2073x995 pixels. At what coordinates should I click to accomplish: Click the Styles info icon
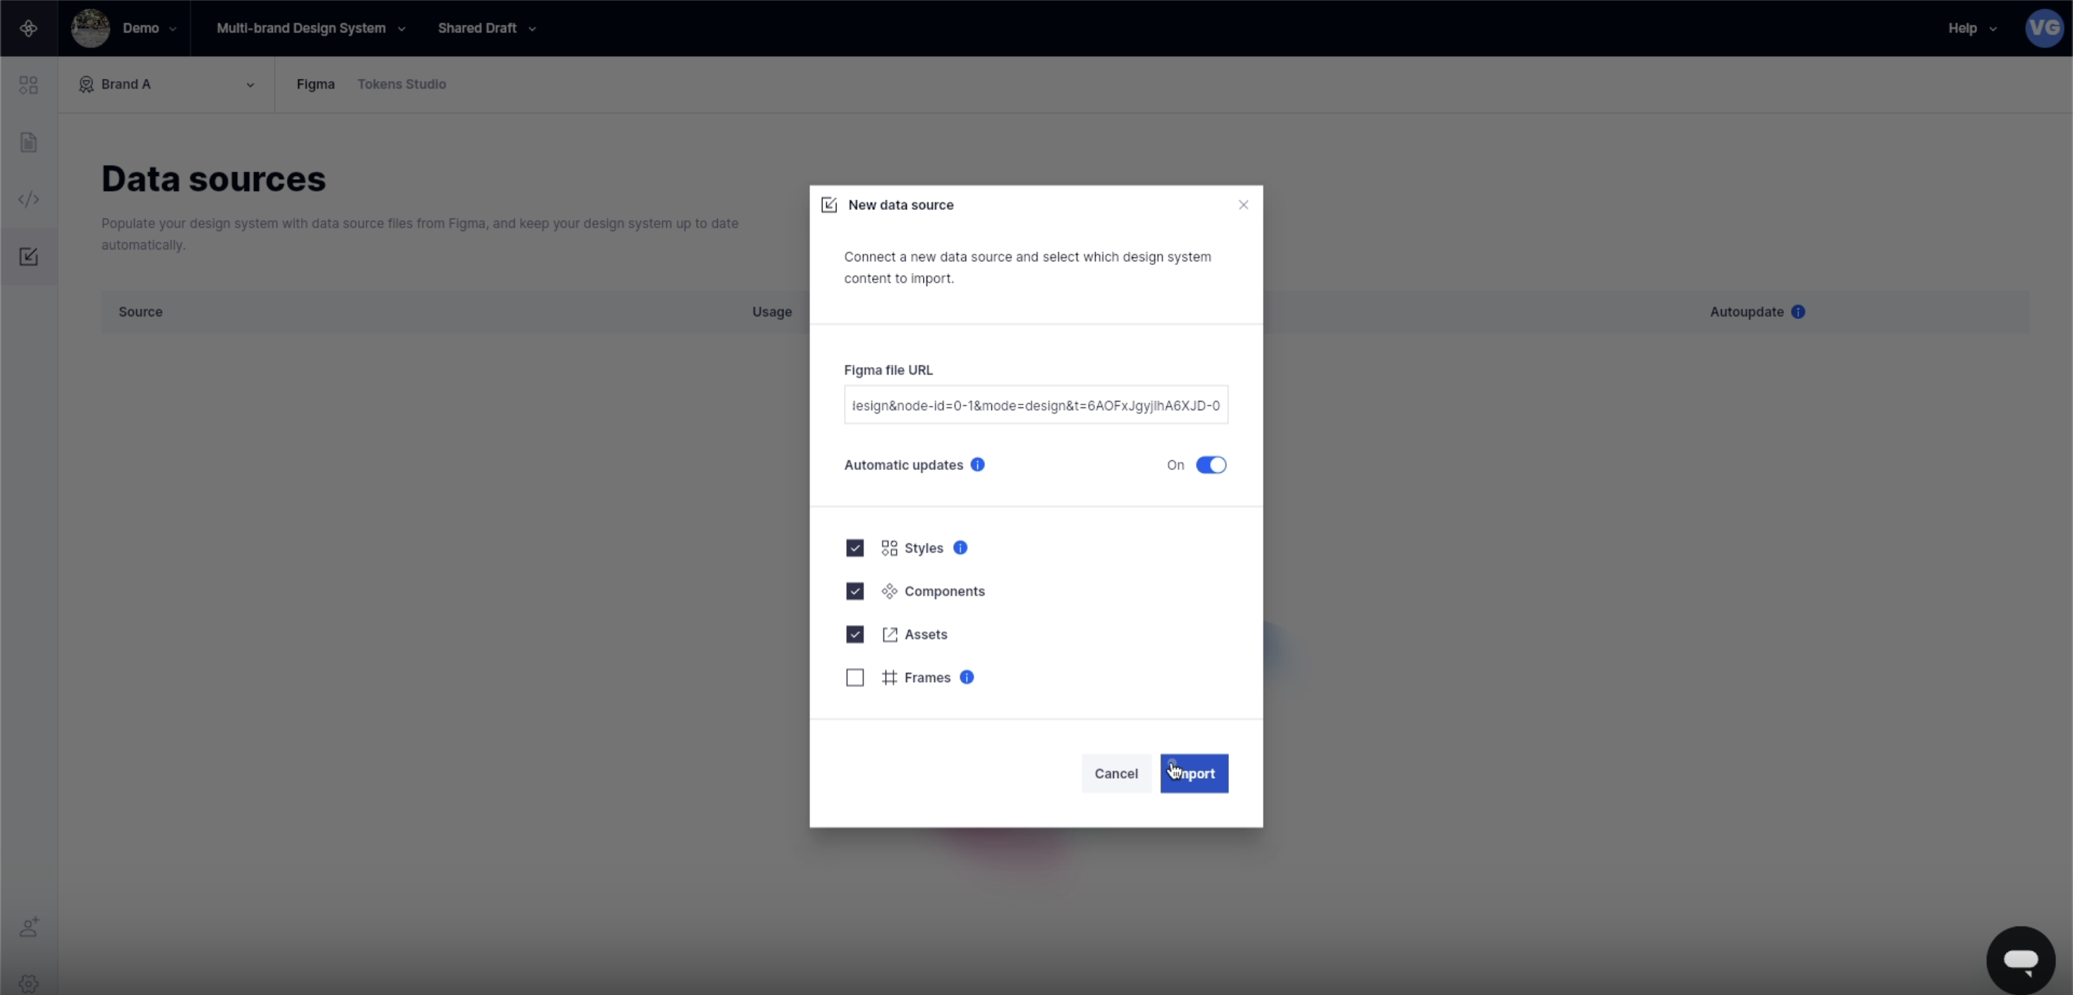point(959,547)
